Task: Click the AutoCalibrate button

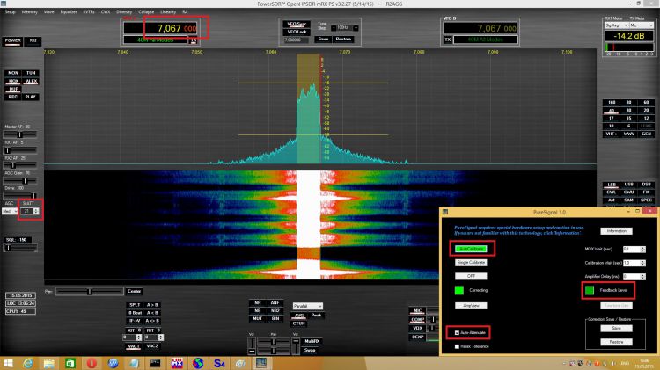Action: [x=471, y=249]
